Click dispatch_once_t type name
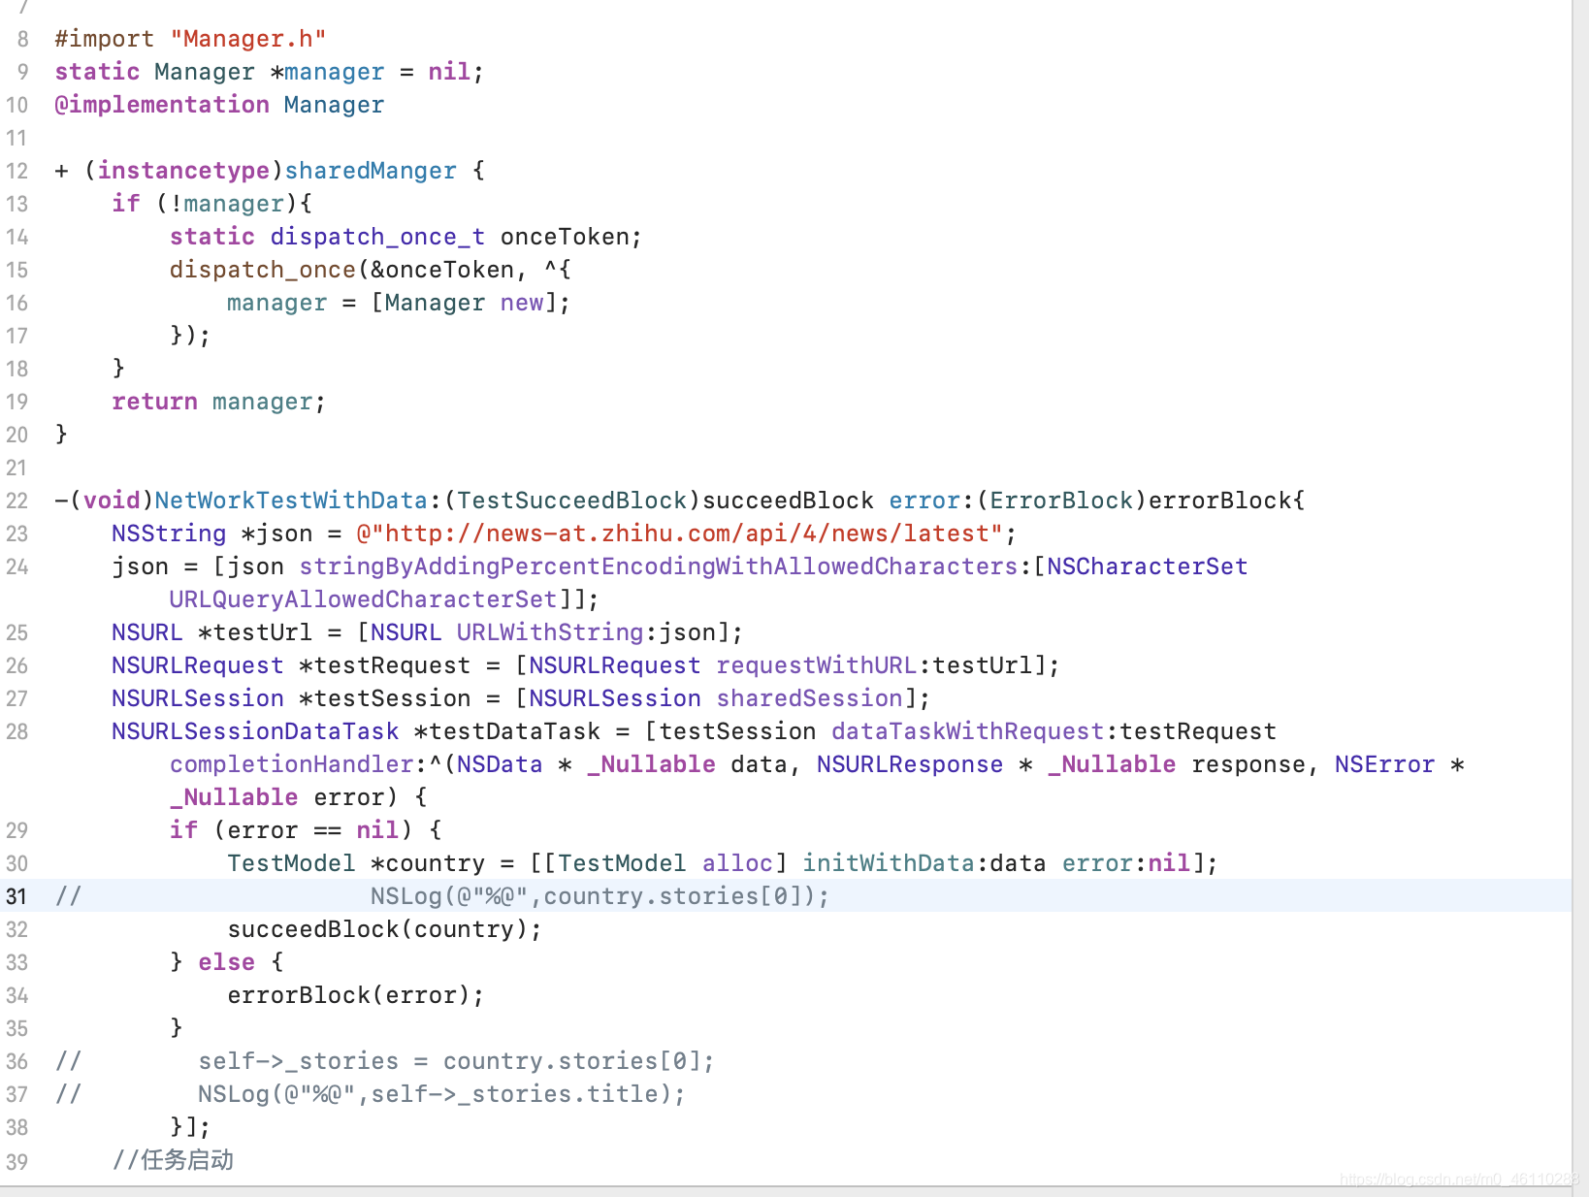 377,237
